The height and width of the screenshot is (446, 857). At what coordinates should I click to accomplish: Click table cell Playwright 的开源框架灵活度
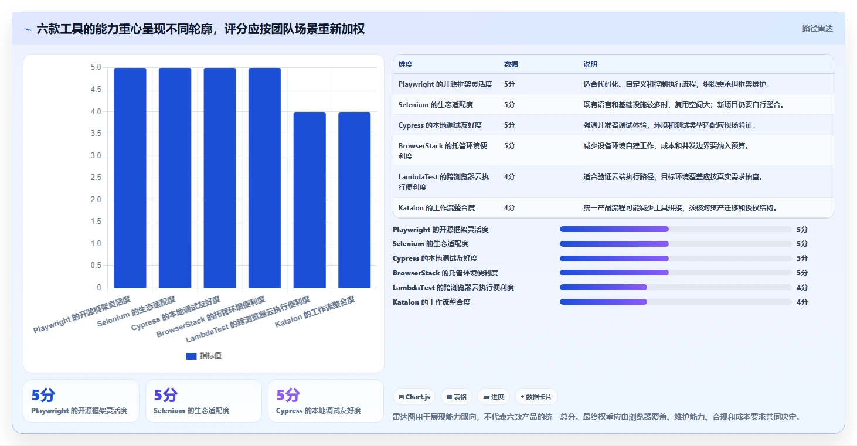(445, 84)
